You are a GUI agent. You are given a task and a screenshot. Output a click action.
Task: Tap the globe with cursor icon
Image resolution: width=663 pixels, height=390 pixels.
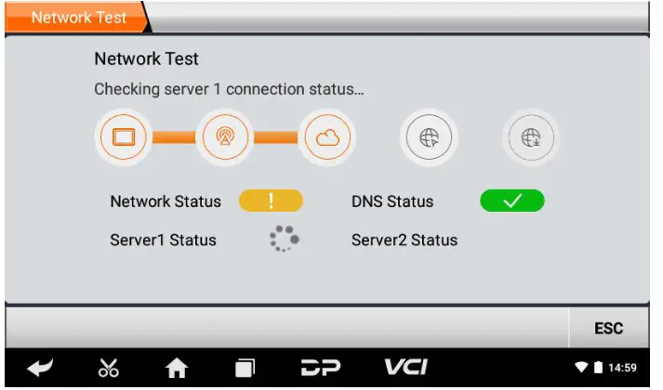tap(430, 137)
